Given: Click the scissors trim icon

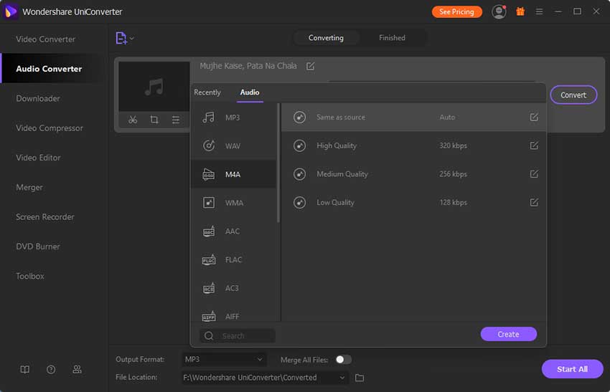Looking at the screenshot, I should coord(133,120).
